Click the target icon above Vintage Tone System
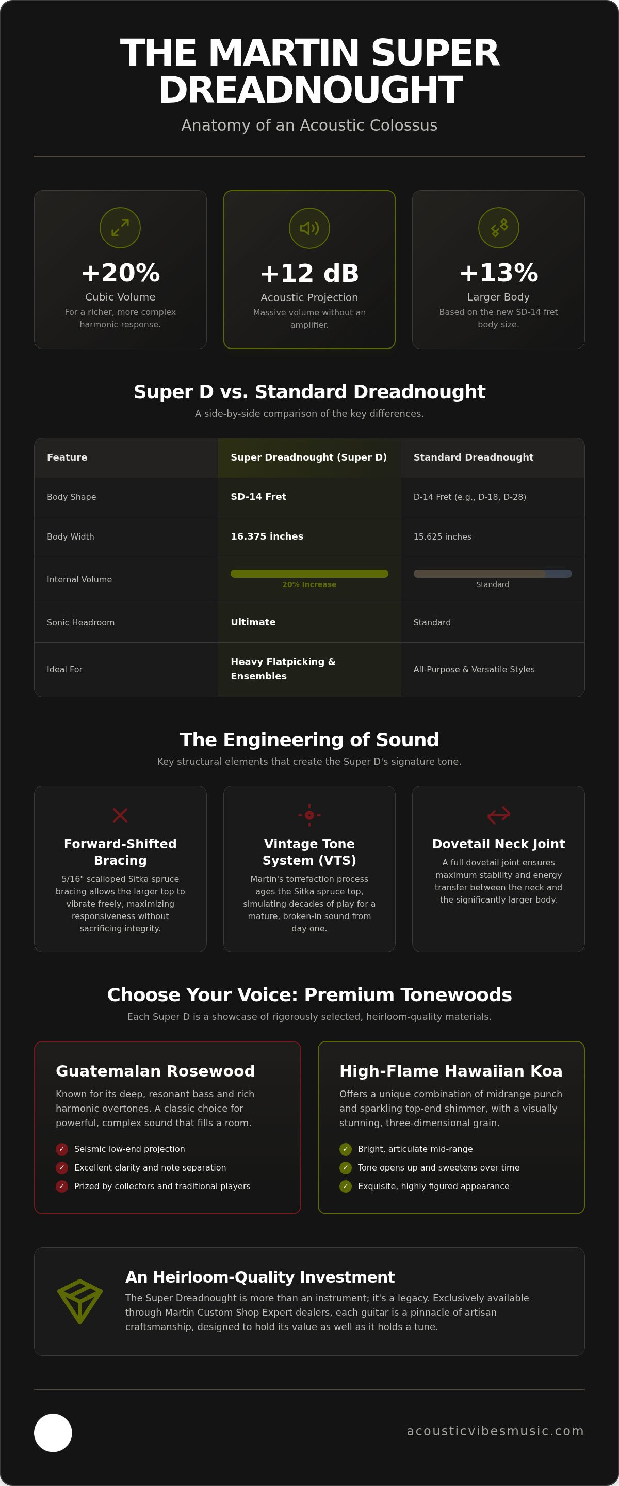Screen dimensions: 619x1486 (309, 815)
